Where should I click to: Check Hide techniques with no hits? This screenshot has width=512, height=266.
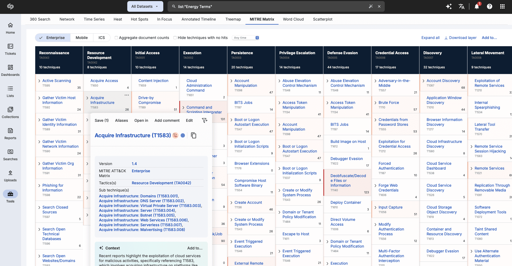click(x=175, y=38)
